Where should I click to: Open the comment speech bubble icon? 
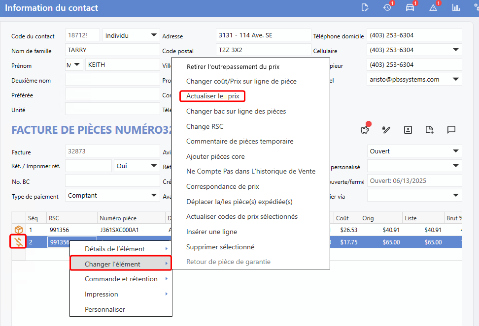(x=451, y=129)
